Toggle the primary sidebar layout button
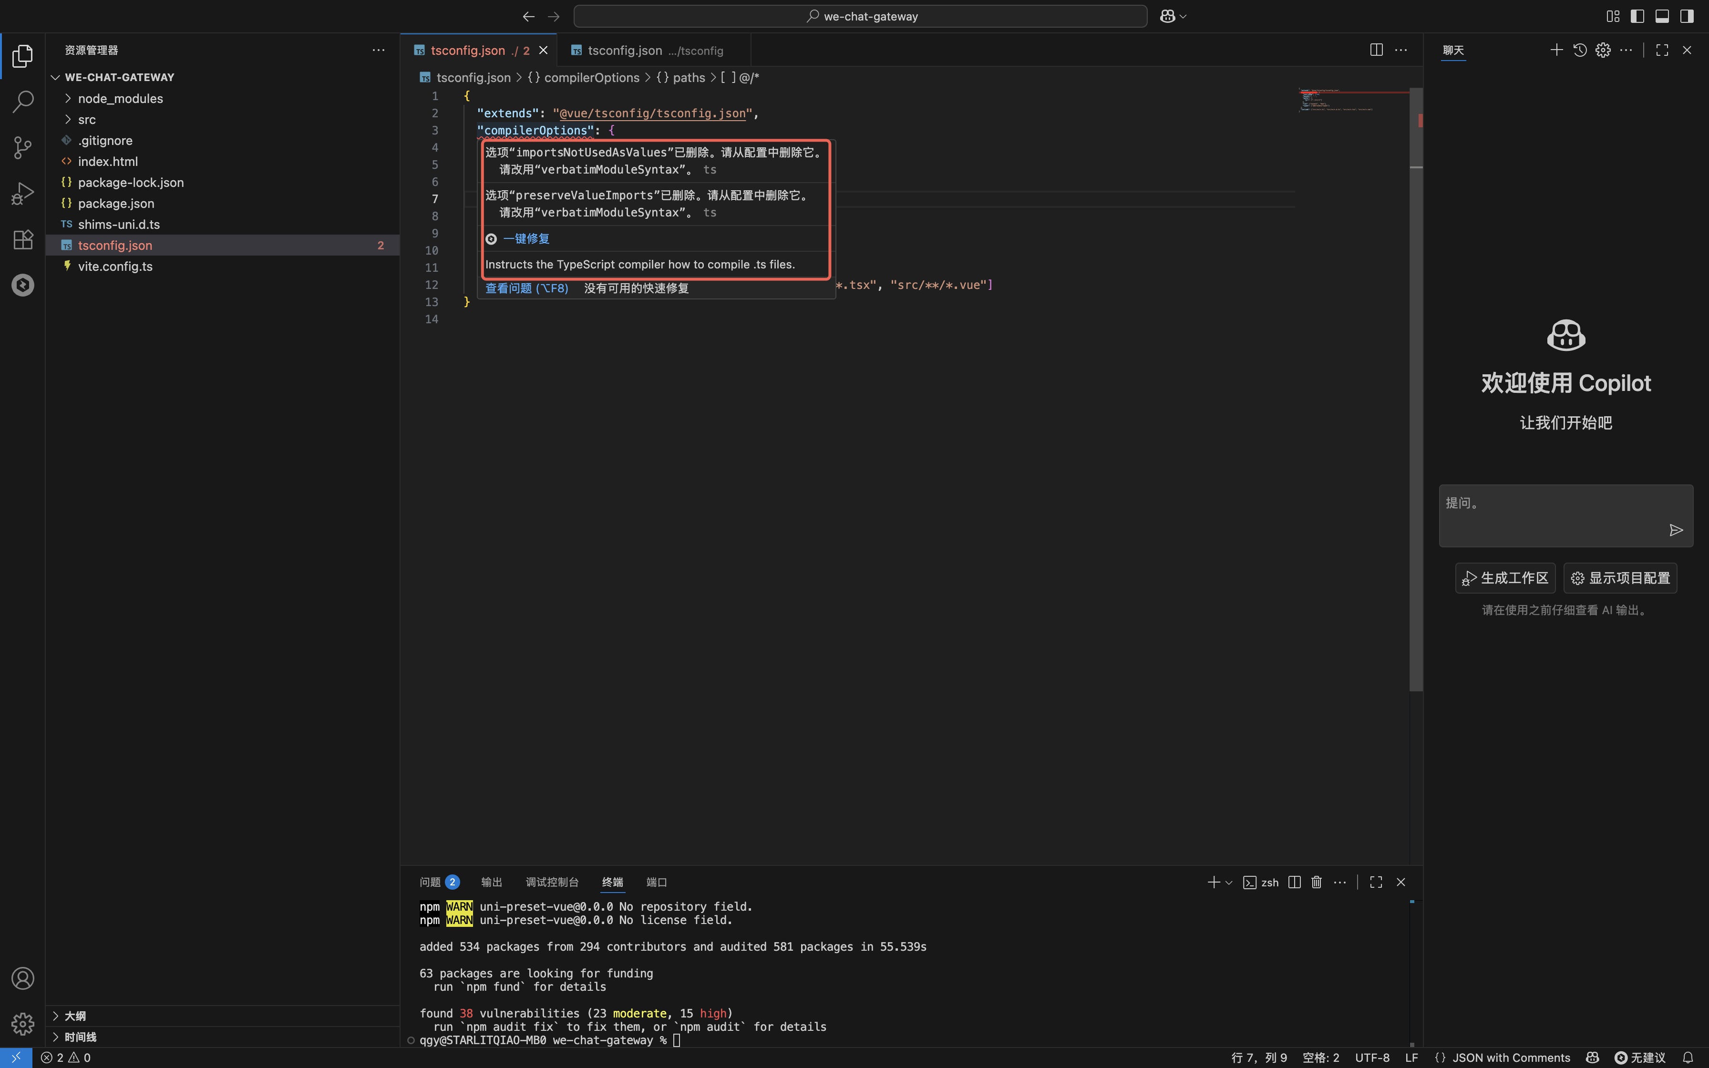The image size is (1709, 1068). (1637, 16)
